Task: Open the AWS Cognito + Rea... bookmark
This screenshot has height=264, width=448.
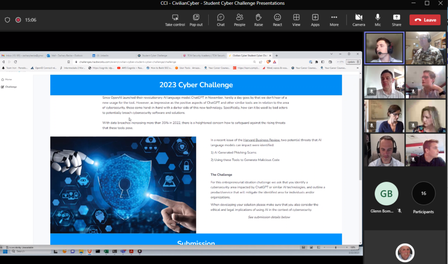Action: click(130, 68)
